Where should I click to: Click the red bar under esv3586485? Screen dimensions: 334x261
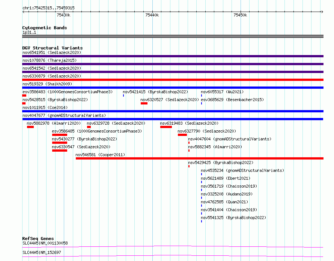[60, 135]
